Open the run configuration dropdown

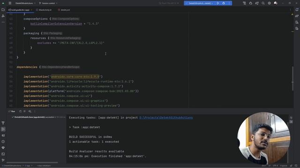tap(199, 3)
